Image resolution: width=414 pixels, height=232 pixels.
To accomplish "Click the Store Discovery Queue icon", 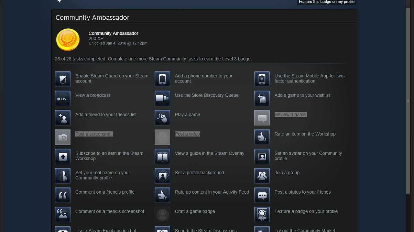I will [x=162, y=99].
